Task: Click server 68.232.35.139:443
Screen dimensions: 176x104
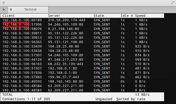Action: 66,64
